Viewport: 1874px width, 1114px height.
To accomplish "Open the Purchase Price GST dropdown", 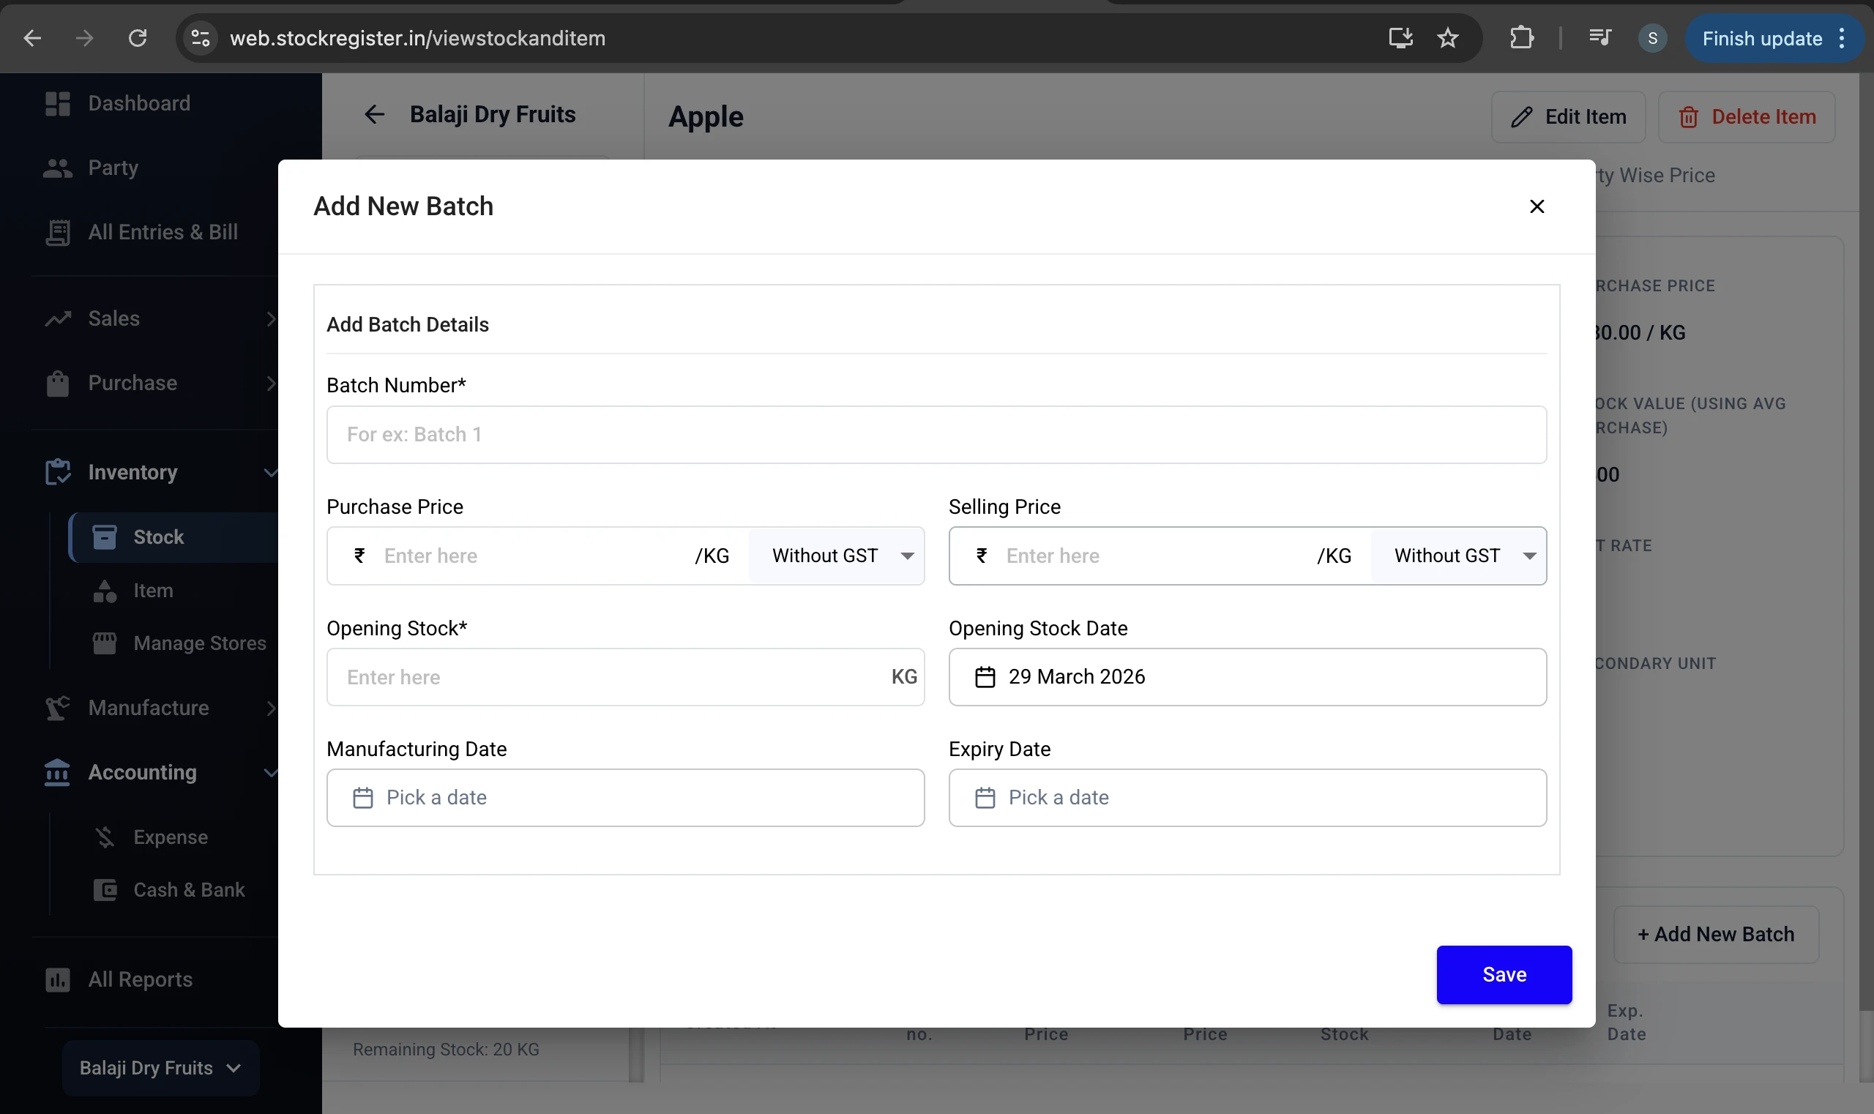I will [x=836, y=556].
